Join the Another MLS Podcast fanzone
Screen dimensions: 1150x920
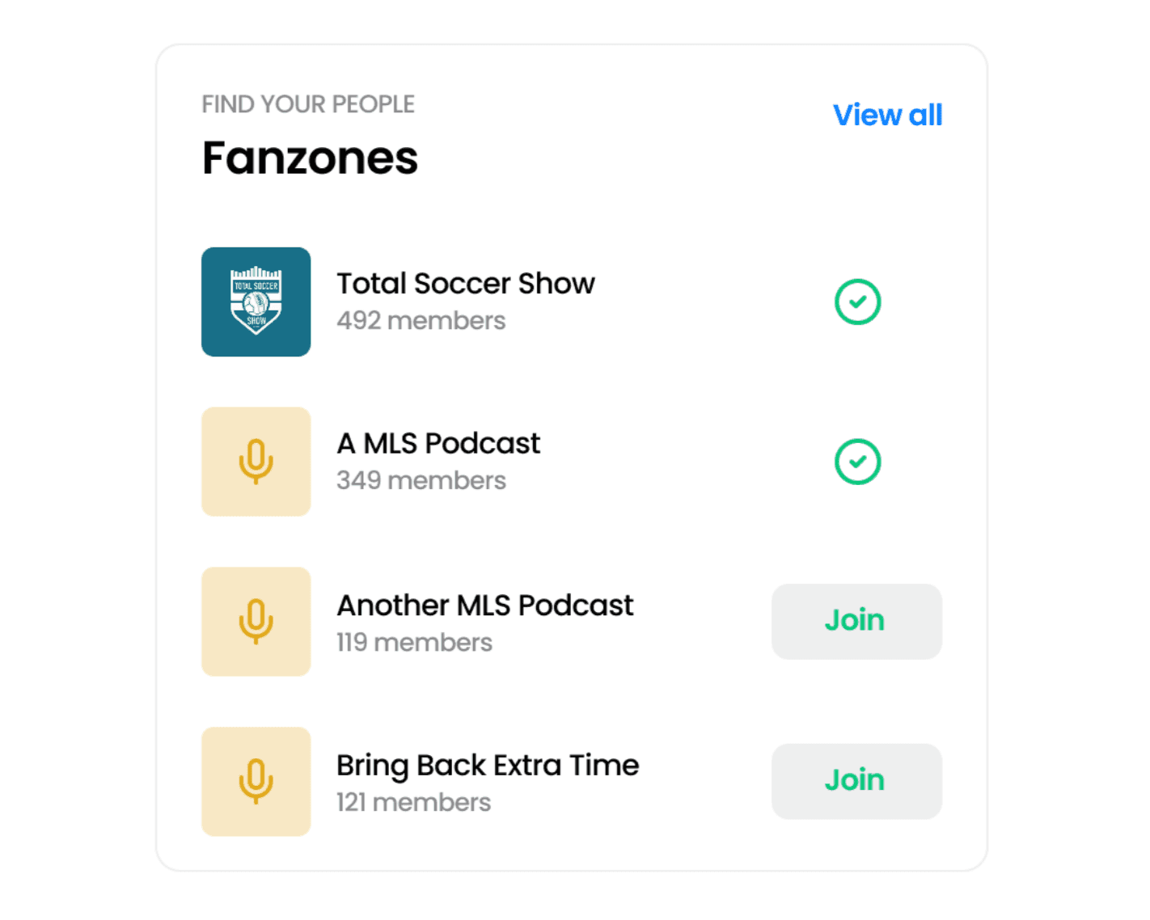(856, 621)
